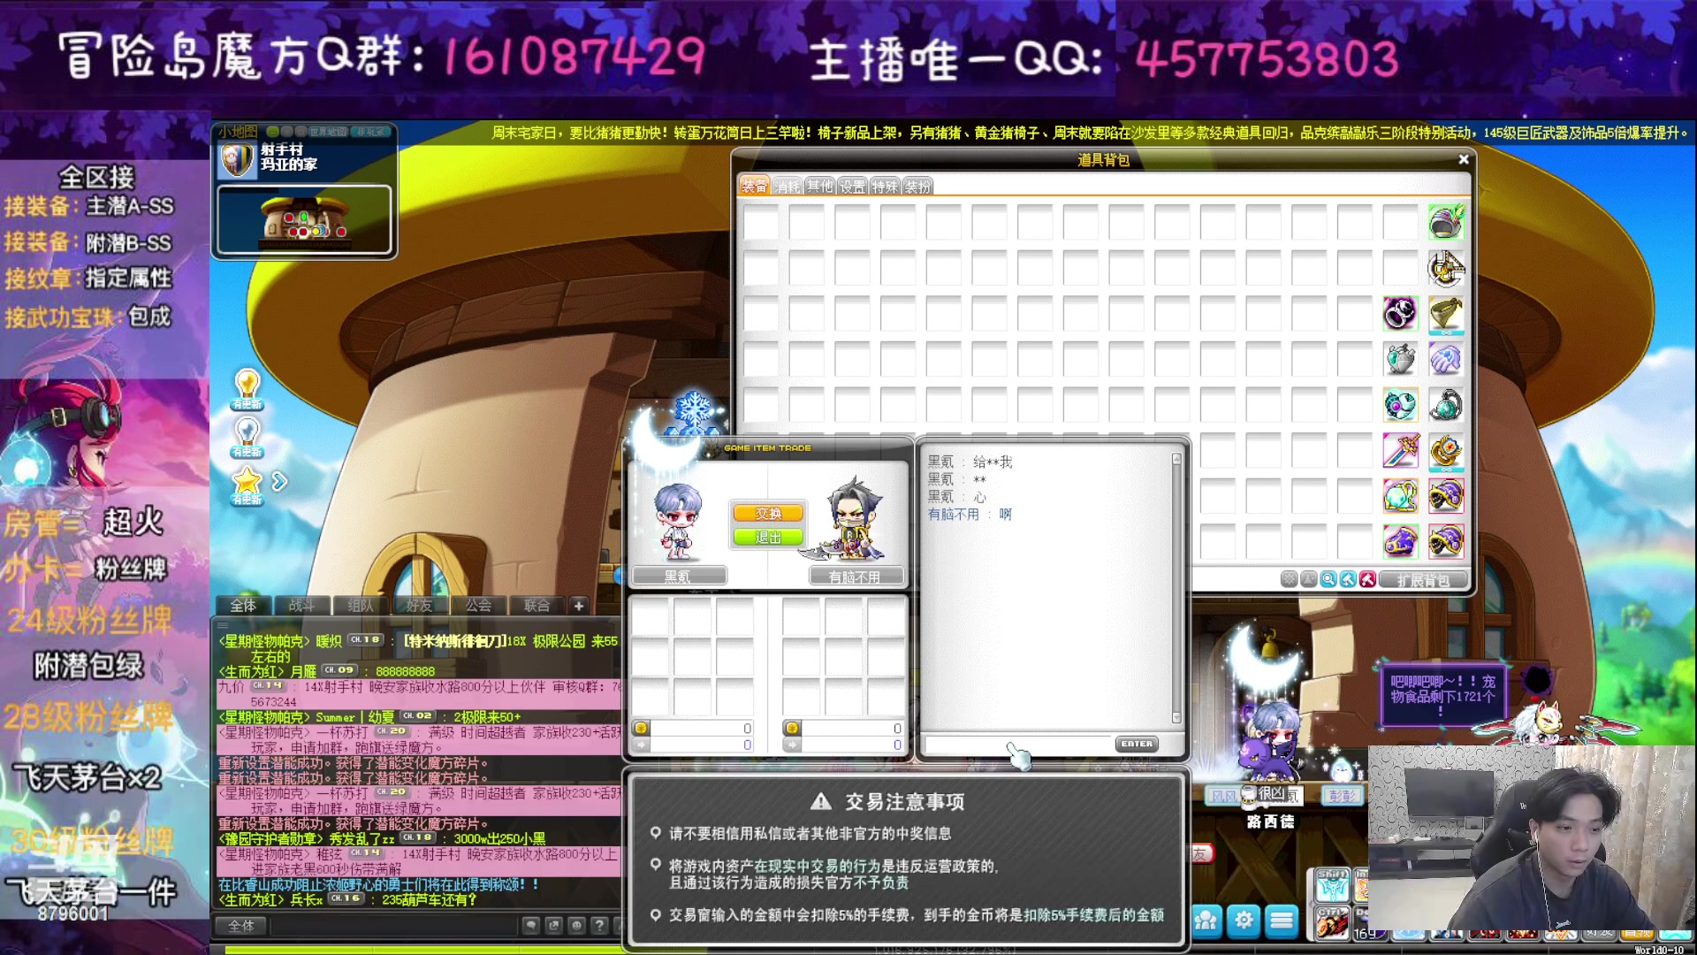Select the black ring equipment item
Screen dimensions: 1697x955
pos(1400,313)
